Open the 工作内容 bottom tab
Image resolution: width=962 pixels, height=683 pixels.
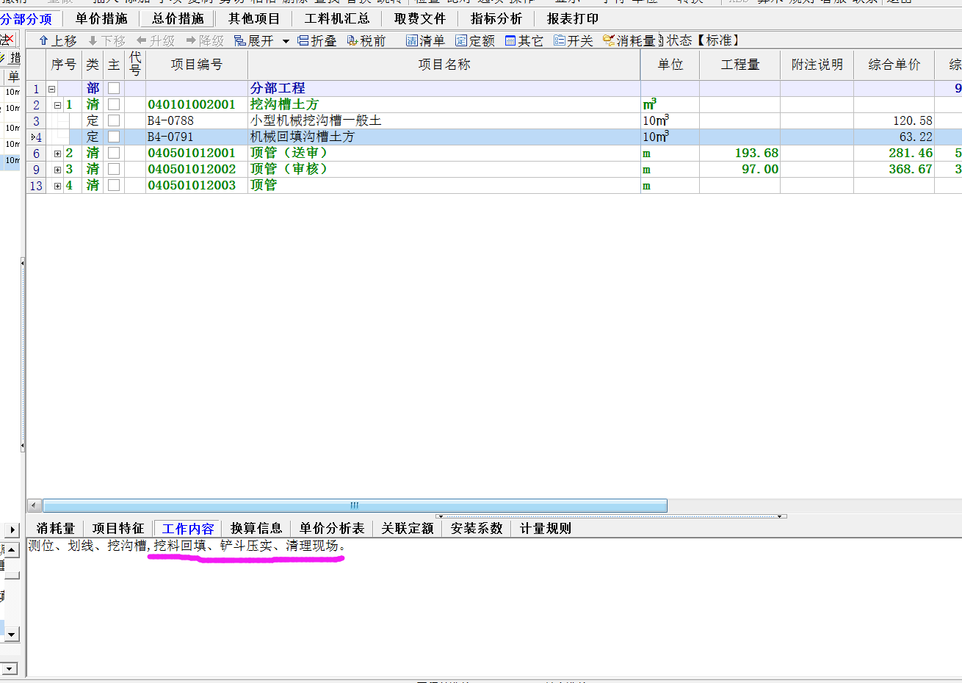(x=188, y=528)
